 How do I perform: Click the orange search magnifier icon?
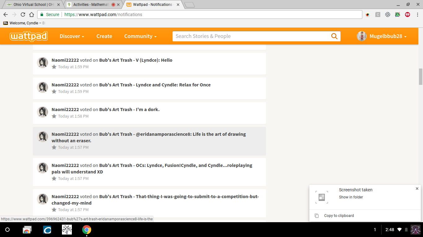334,36
